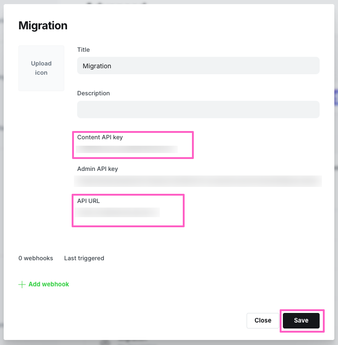
Task: Focus the Title input containing Migration
Action: 198,66
